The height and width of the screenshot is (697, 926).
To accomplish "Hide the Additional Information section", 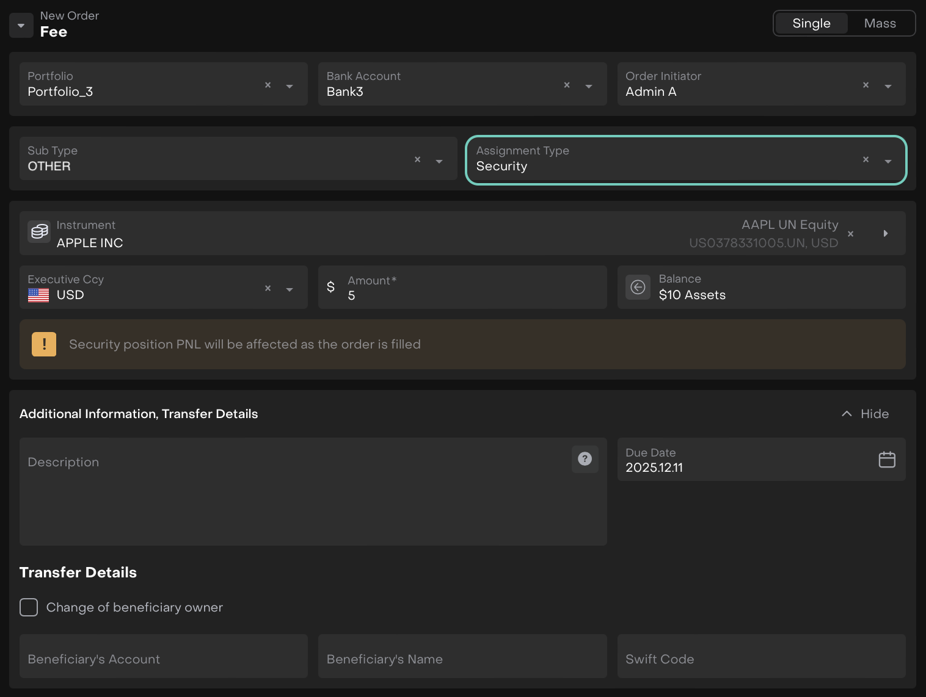I will [866, 414].
